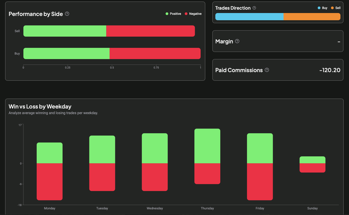The image size is (349, 215).
Task: Select Thursday's green win bar
Action: [x=207, y=146]
